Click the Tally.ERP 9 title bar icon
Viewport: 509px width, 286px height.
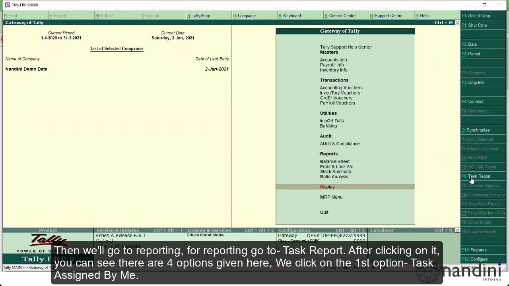(8, 5)
